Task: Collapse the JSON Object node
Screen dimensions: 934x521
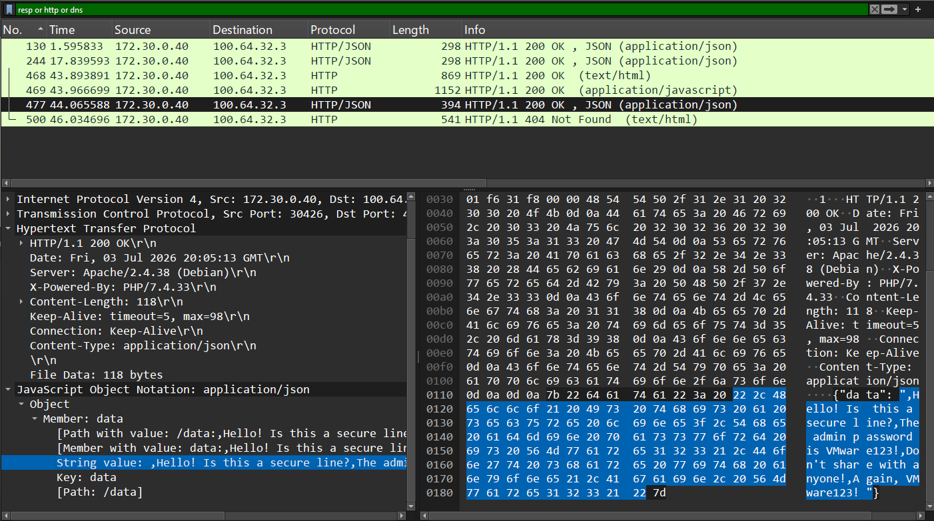Action: (21, 404)
